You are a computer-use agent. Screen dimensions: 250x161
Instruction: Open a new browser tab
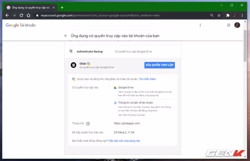pyautogui.click(x=62, y=7)
